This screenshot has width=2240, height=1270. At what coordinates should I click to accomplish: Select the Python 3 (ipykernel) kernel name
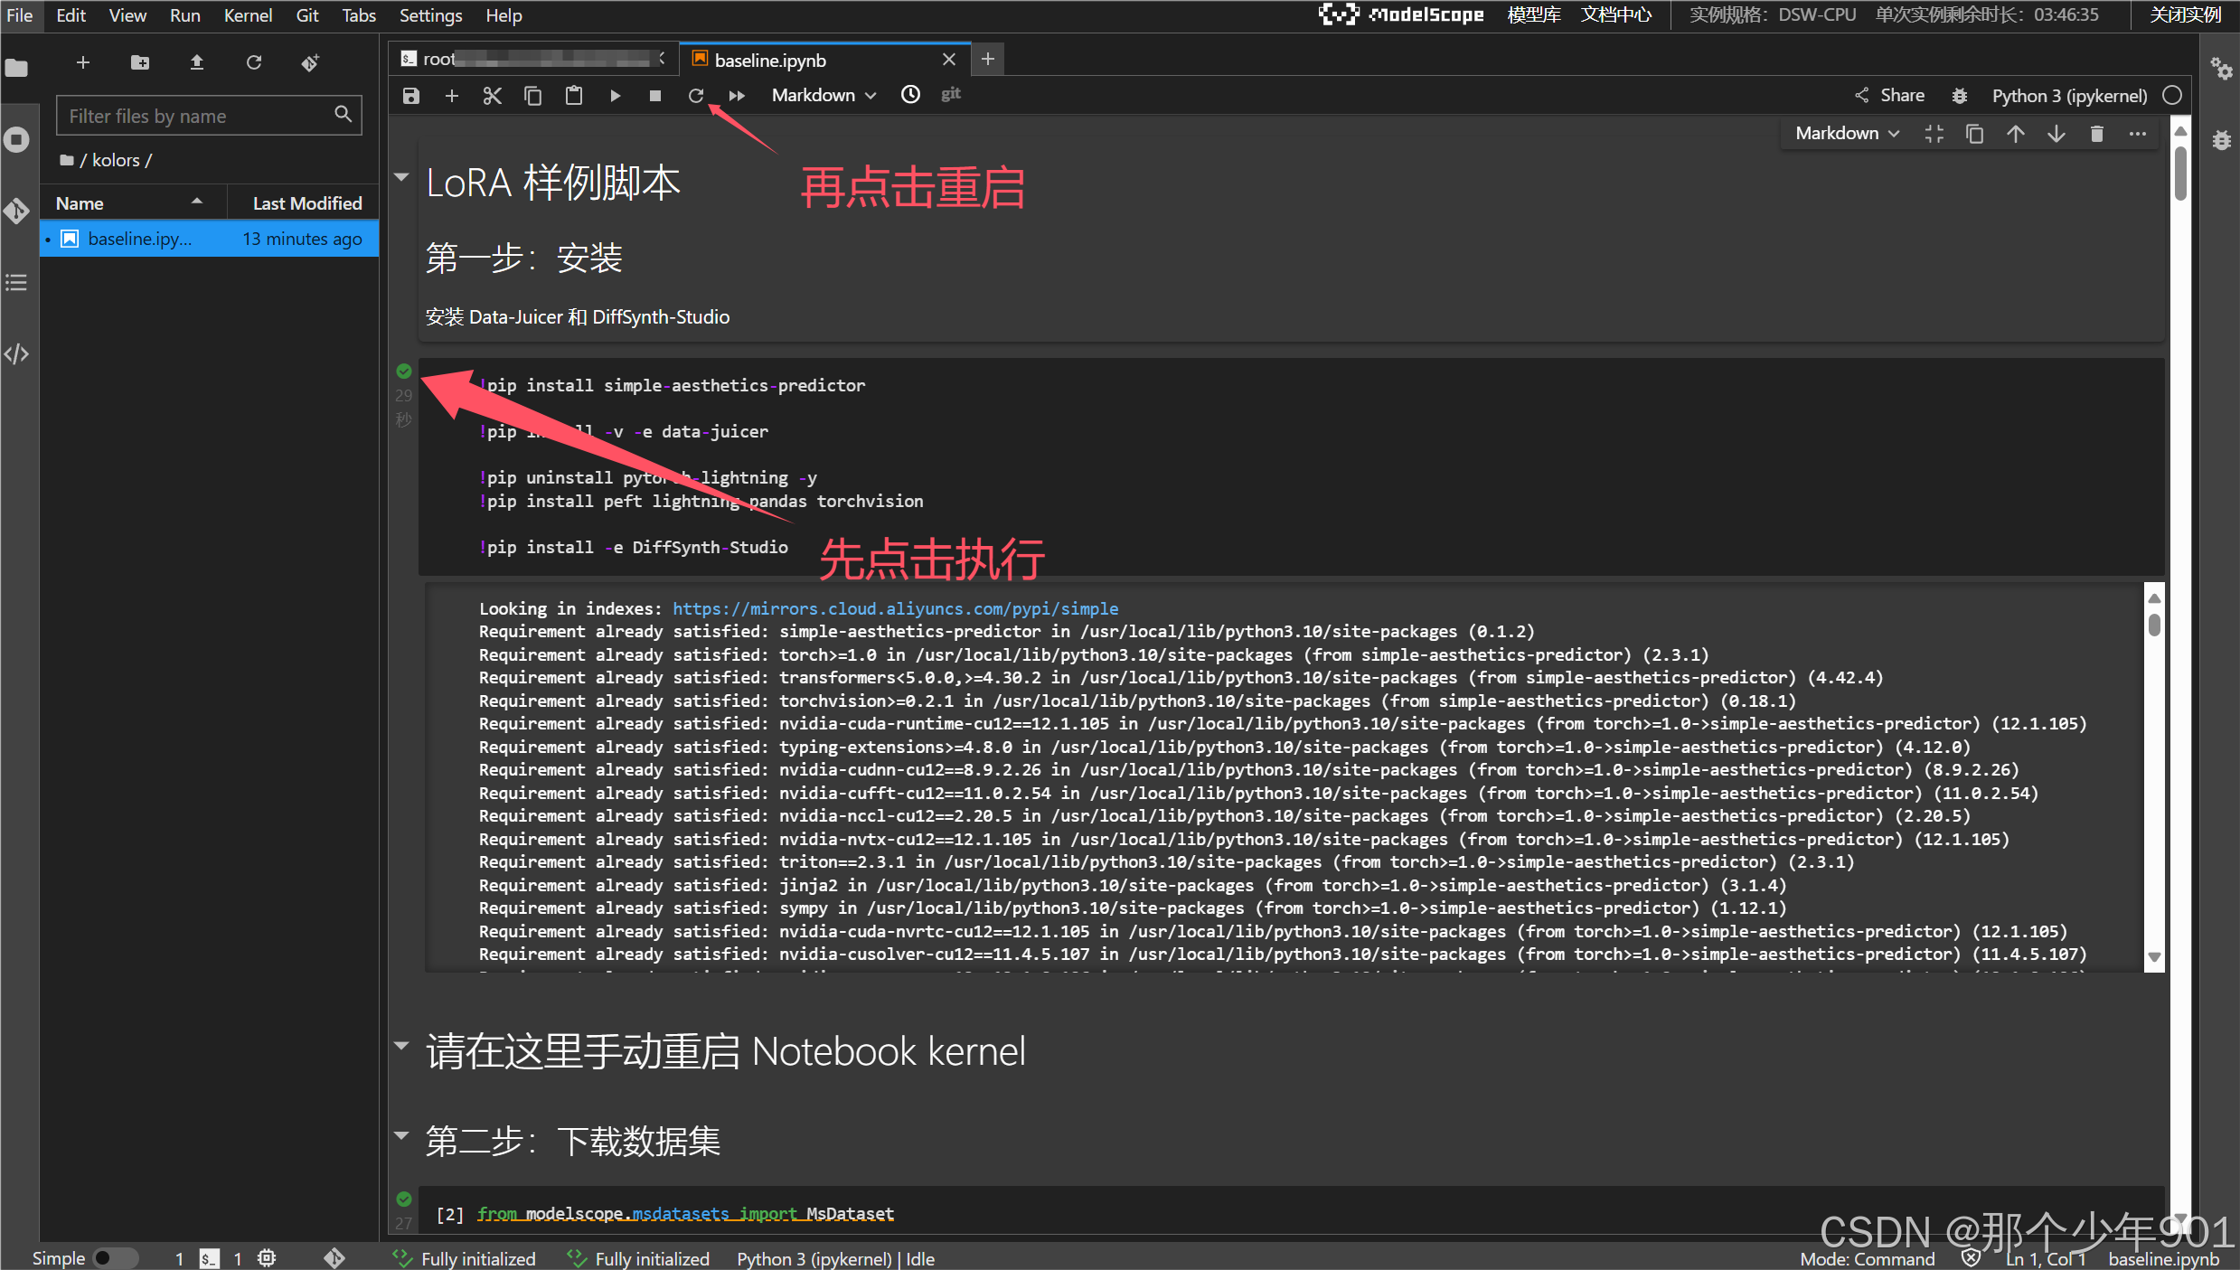[x=2069, y=96]
